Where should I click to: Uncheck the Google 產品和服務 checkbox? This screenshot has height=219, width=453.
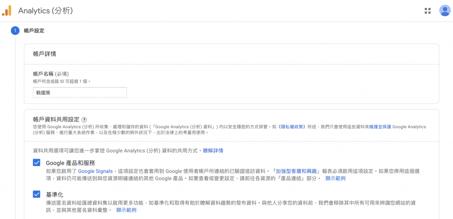click(x=37, y=163)
